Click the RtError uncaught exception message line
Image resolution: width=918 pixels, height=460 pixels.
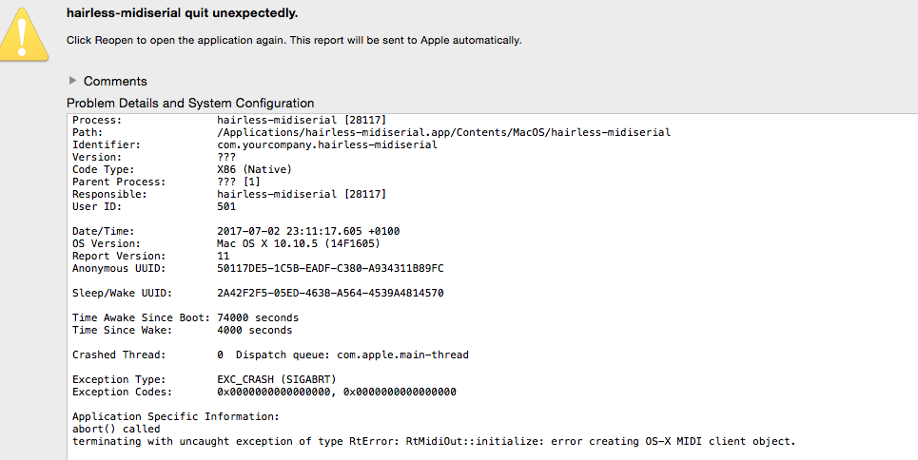(433, 441)
